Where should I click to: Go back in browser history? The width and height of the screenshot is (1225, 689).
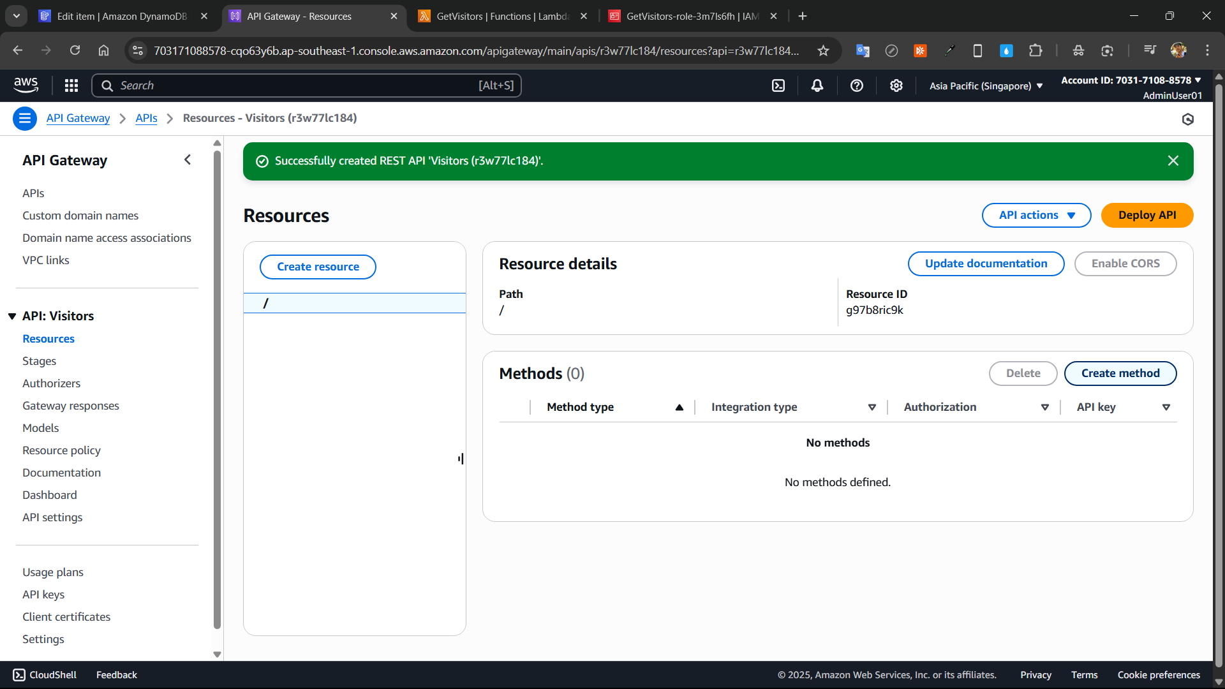coord(17,50)
